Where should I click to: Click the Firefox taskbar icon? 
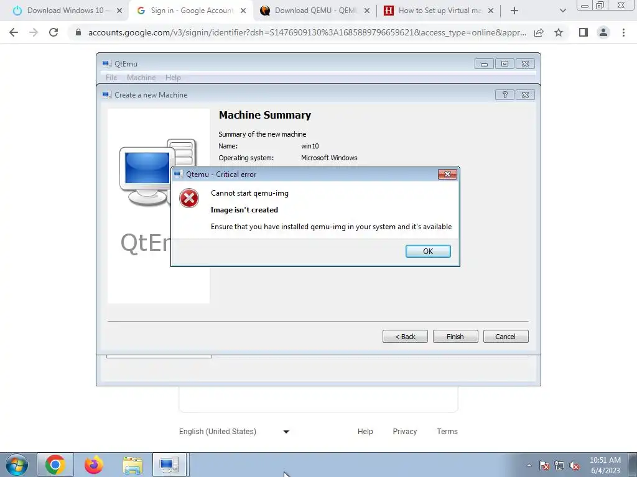[x=94, y=465]
